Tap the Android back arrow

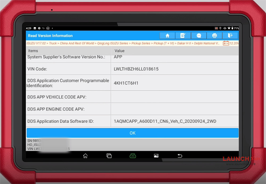[180, 156]
